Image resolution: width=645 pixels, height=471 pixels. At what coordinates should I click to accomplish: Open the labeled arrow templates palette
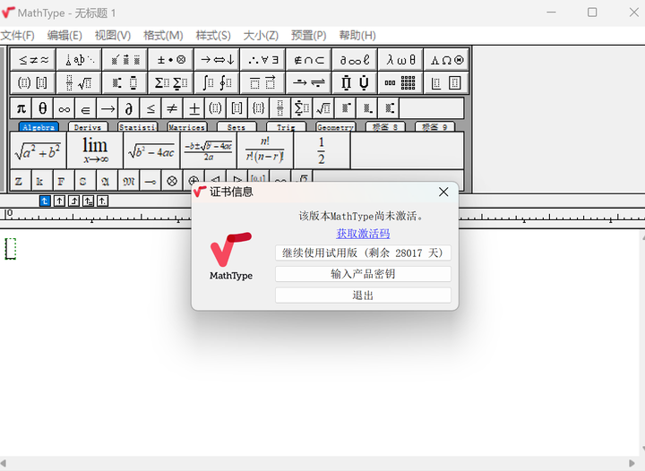[x=309, y=83]
